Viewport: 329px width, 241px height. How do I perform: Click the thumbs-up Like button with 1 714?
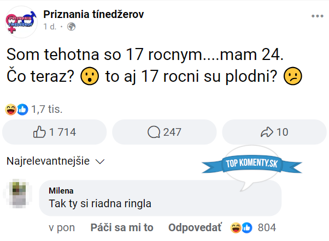[x=55, y=132]
